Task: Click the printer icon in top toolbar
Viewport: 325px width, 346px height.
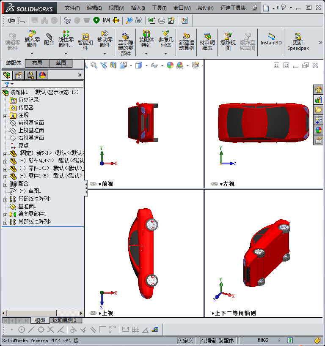Action: (162, 20)
